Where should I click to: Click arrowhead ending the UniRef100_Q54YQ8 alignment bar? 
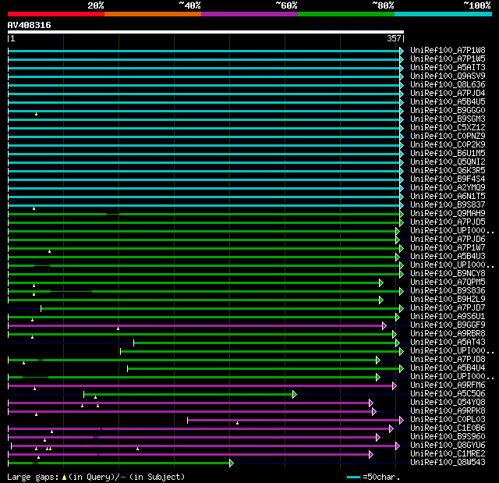coord(371,403)
